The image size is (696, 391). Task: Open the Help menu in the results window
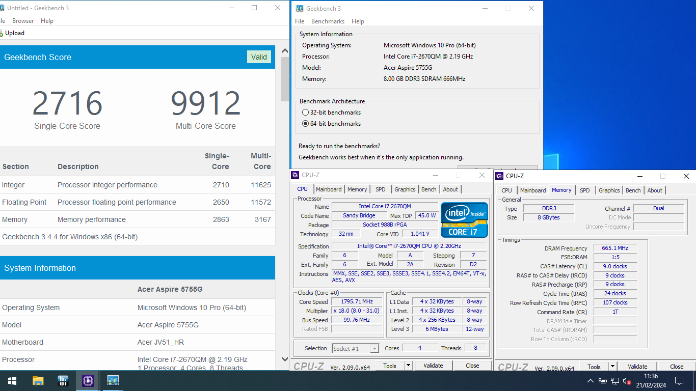point(47,21)
